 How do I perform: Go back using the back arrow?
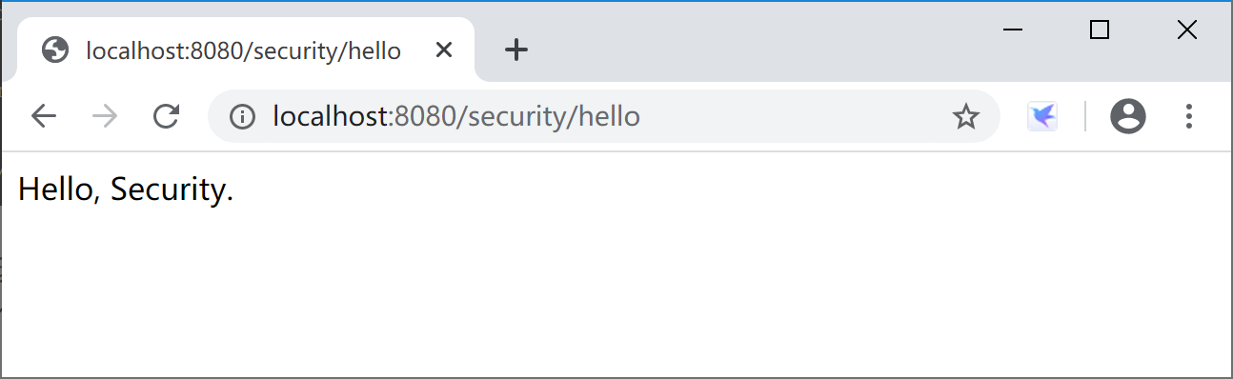(x=44, y=116)
